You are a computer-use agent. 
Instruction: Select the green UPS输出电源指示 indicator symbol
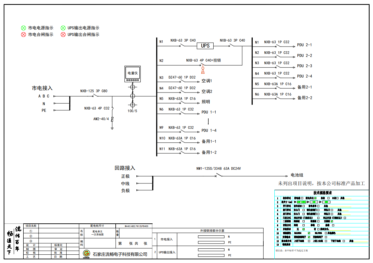63,28
